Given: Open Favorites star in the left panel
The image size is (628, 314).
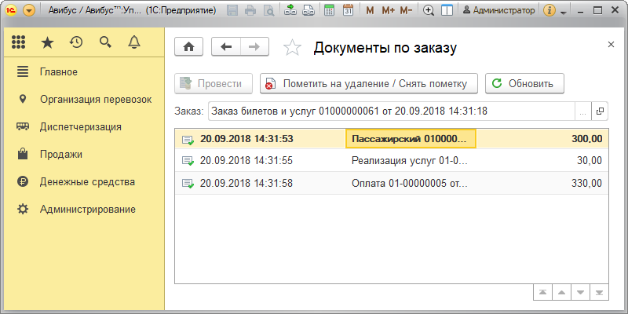Looking at the screenshot, I should tap(49, 42).
